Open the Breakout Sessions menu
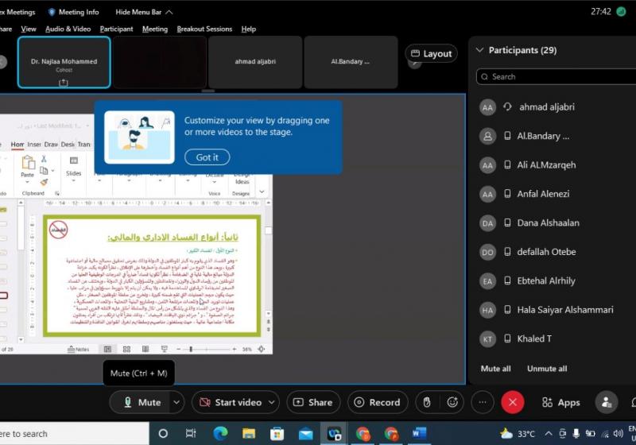Image resolution: width=636 pixels, height=445 pixels. coord(205,29)
